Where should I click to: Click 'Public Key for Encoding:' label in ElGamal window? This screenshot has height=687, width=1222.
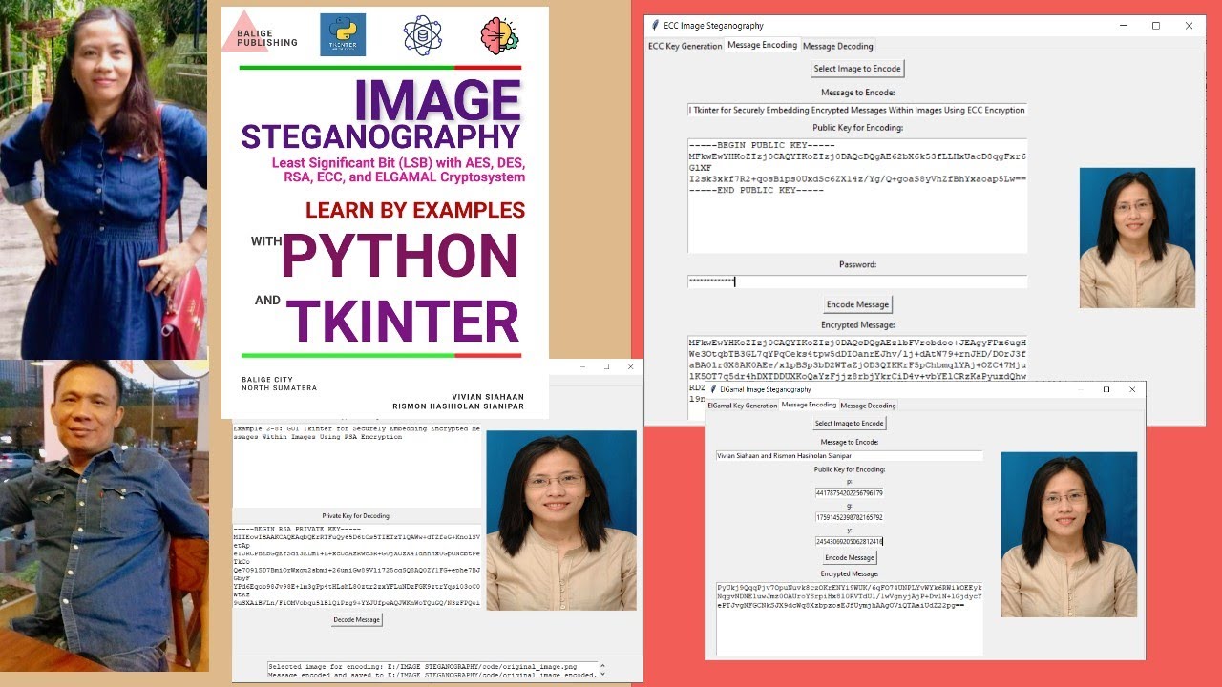pos(849,469)
